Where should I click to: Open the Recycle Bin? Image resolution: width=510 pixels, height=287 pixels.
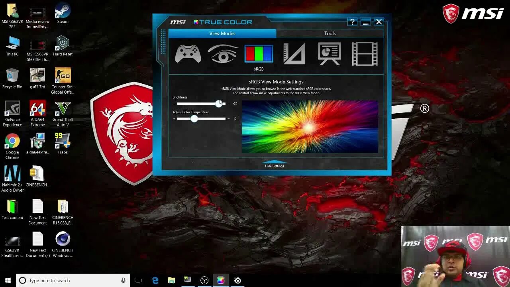(x=12, y=79)
